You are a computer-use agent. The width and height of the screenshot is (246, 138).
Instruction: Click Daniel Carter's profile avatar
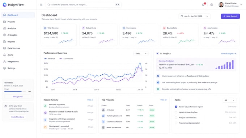pyautogui.click(x=221, y=5)
